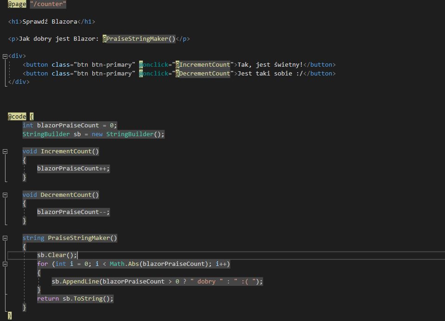Click the 'string PraiseStringMaker()' signature
Viewport: 445px width, 321px height.
[x=70, y=238]
